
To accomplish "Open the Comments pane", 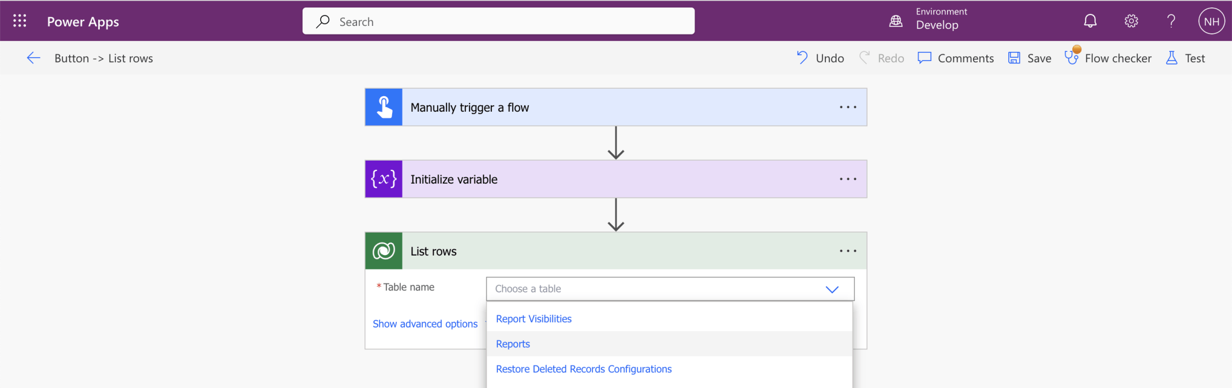I will tap(956, 58).
